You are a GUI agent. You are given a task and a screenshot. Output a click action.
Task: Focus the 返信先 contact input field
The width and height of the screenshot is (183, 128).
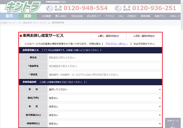pos(105,75)
